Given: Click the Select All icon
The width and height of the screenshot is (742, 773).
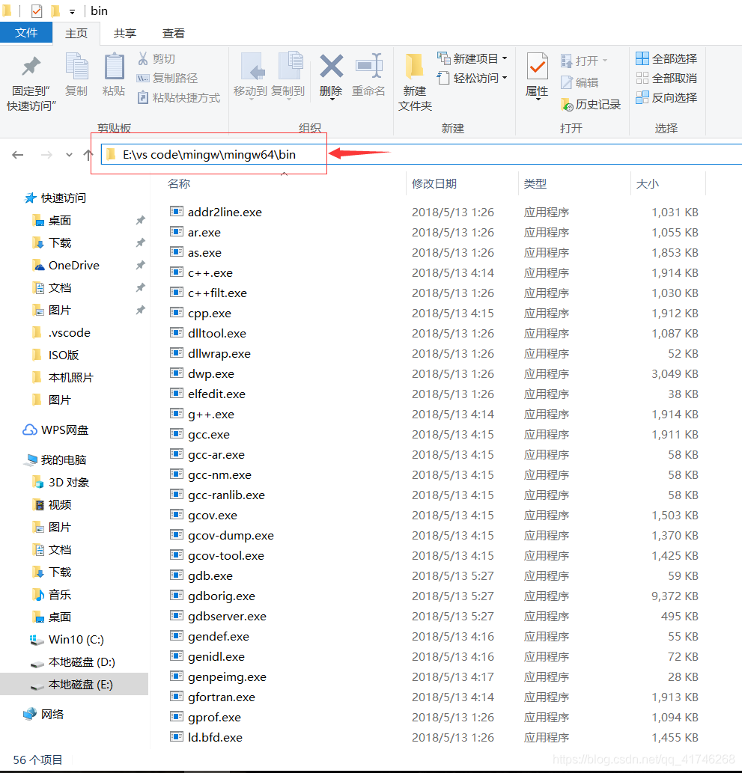Looking at the screenshot, I should [x=642, y=58].
